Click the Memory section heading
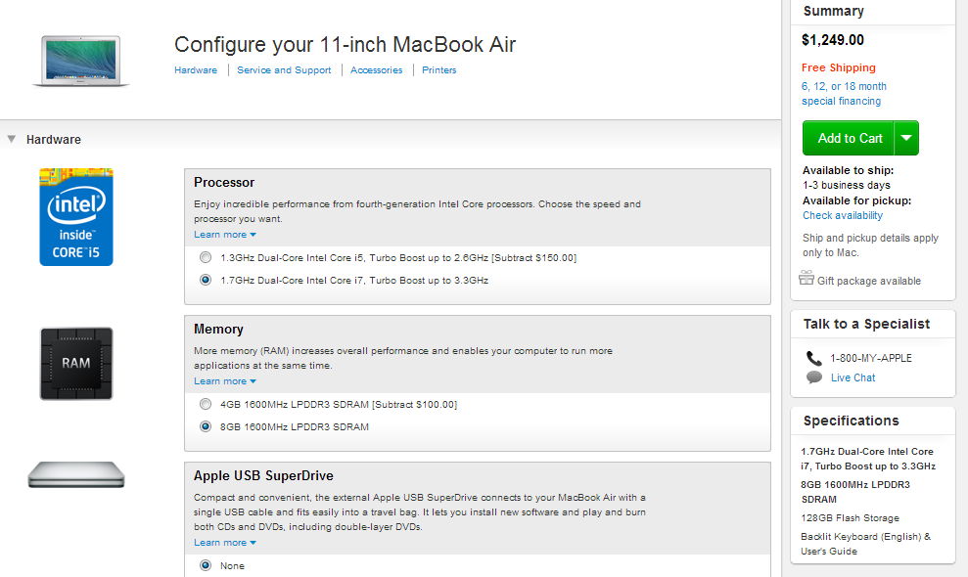 [218, 330]
